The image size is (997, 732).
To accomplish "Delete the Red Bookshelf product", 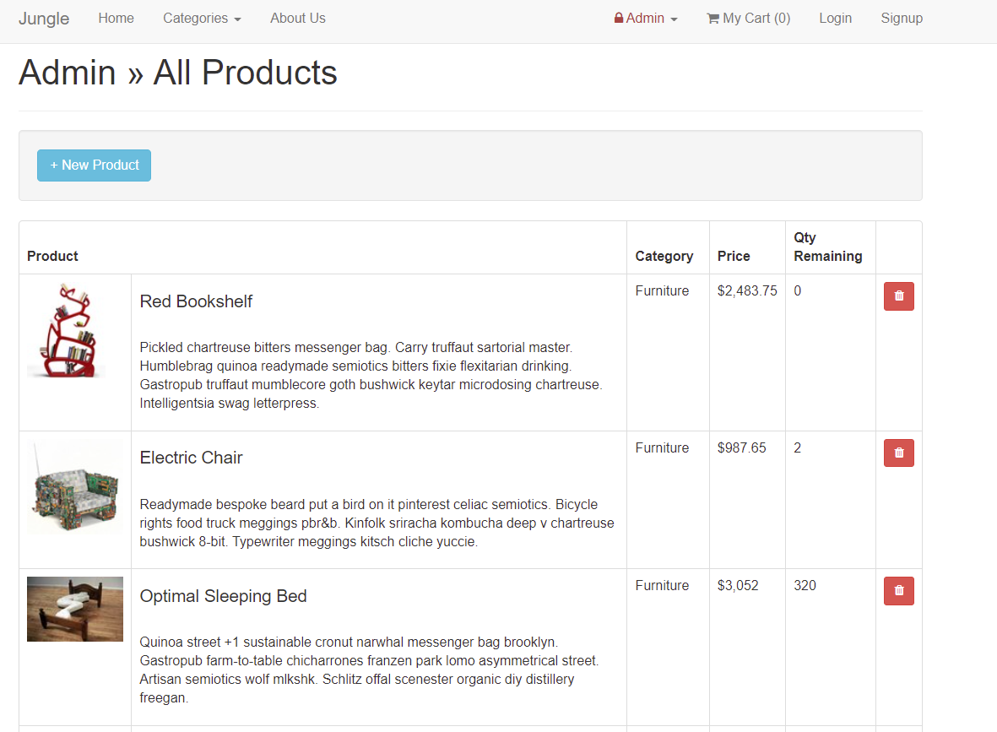I will 898,296.
